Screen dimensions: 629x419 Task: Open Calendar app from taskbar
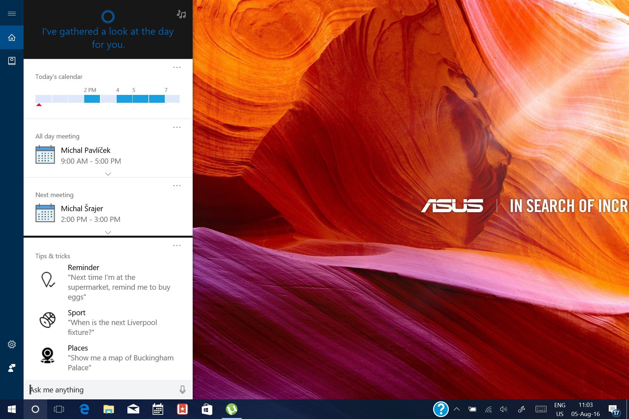tap(158, 409)
